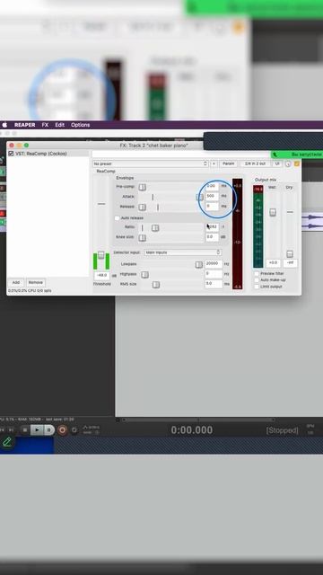Click the Add FX button

[16, 283]
